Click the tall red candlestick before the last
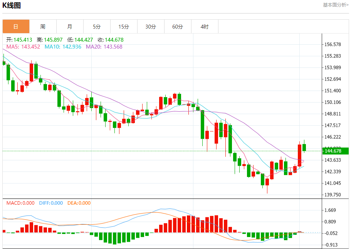Viewport: 351px width, 249px height. (299, 155)
